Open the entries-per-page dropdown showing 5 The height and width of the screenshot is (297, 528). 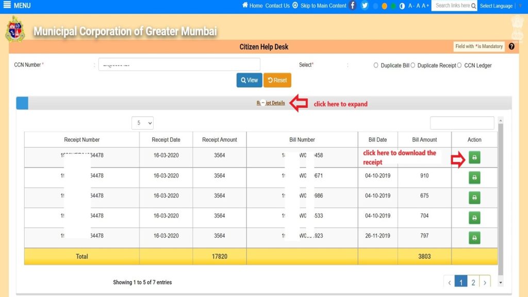pos(143,123)
